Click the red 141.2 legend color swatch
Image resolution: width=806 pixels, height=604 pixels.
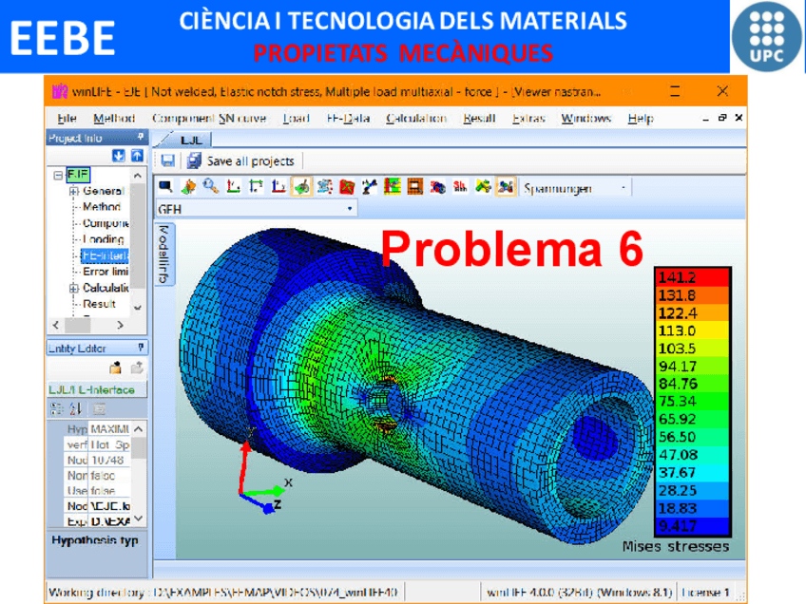[692, 277]
